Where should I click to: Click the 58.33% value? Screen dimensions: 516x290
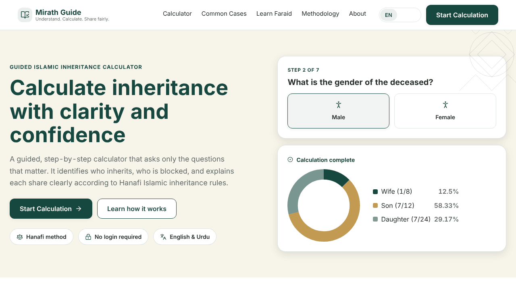[x=446, y=205]
